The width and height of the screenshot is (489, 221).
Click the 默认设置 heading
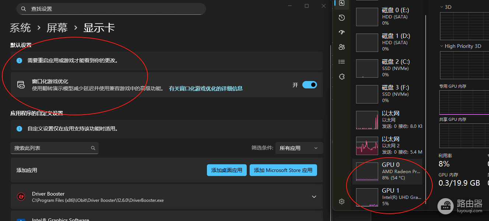tap(21, 45)
